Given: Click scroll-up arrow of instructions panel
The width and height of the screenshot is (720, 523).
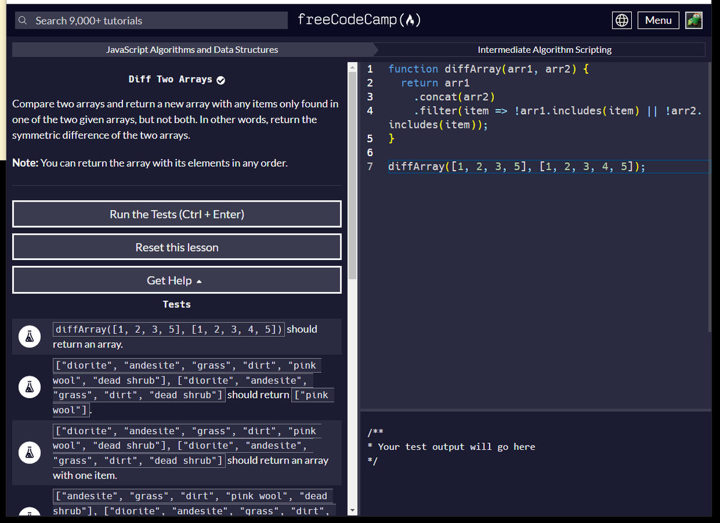Looking at the screenshot, I should tap(352, 66).
